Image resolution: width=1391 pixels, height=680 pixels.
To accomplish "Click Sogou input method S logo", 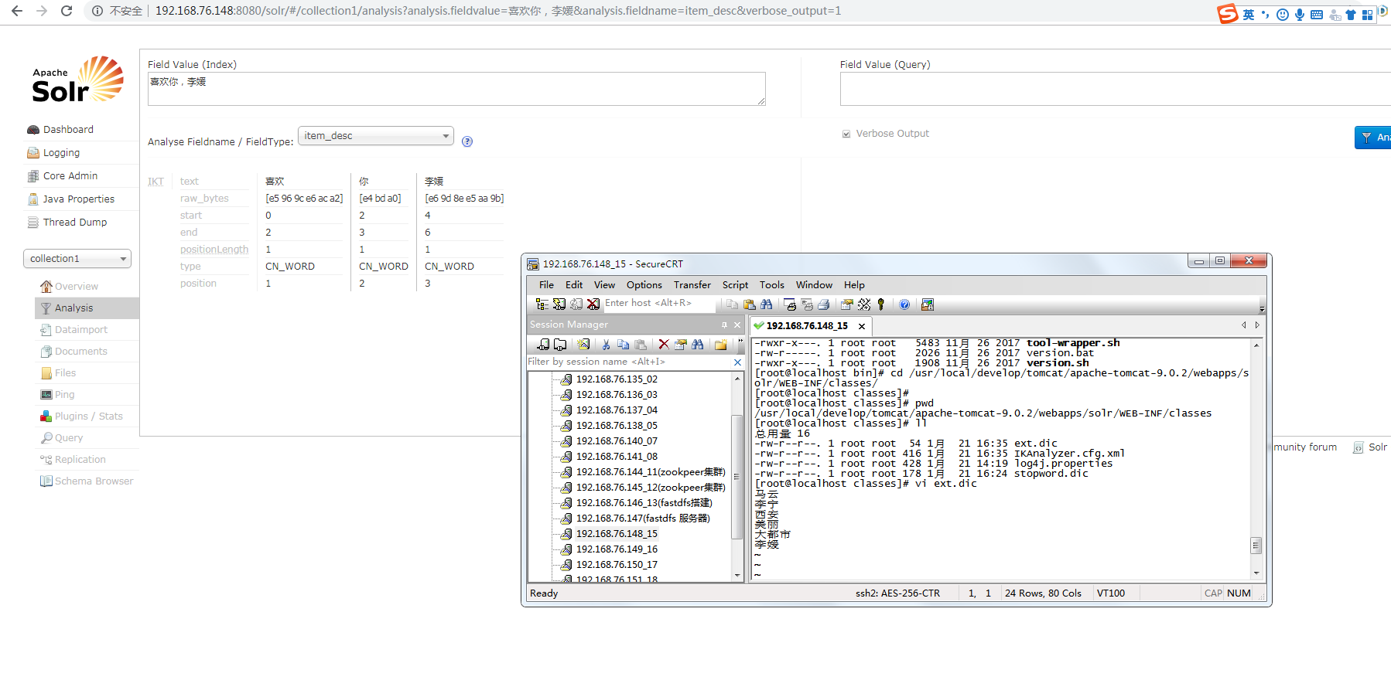I will [1228, 14].
